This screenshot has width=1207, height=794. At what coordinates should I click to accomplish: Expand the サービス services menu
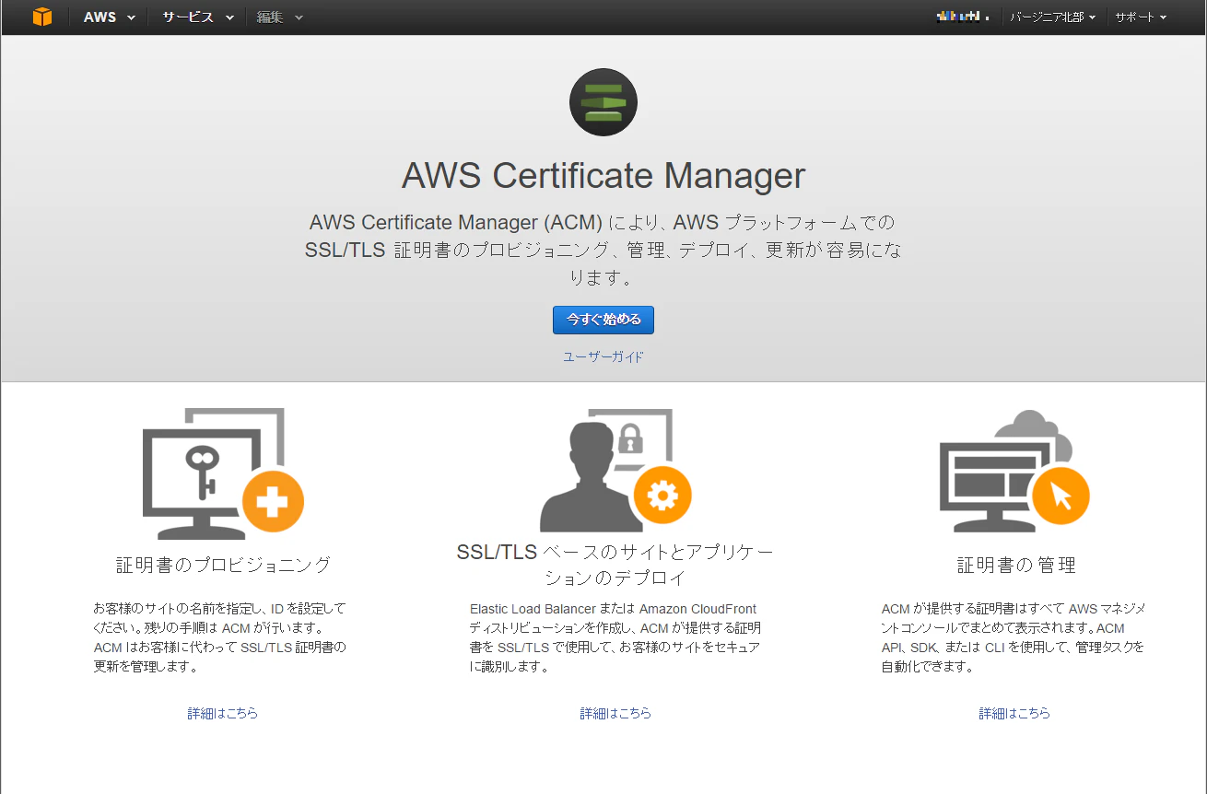pos(198,18)
